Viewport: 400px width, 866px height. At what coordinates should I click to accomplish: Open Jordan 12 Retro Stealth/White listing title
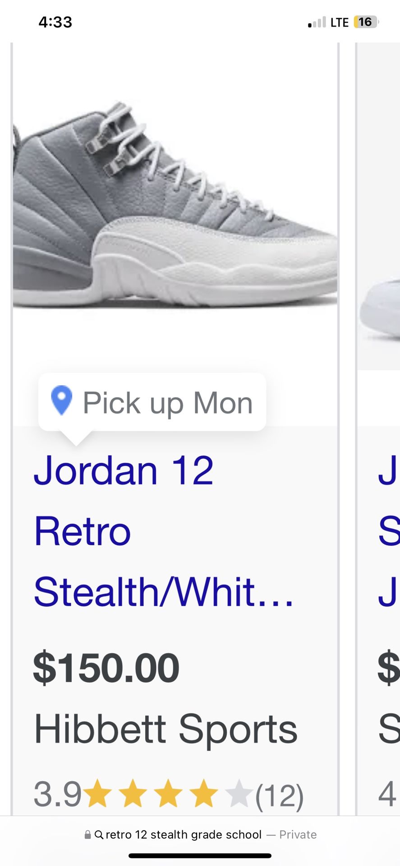pos(164,531)
